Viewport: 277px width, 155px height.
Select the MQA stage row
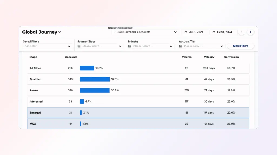pos(138,124)
